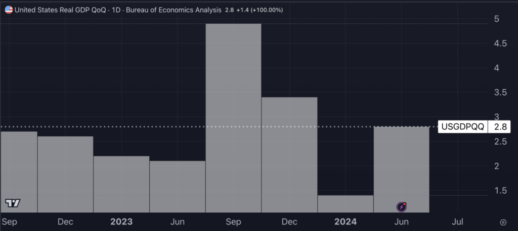Viewport: 518px width, 231px height.
Task: Select the shortest bar in the chart
Action: pyautogui.click(x=345, y=204)
